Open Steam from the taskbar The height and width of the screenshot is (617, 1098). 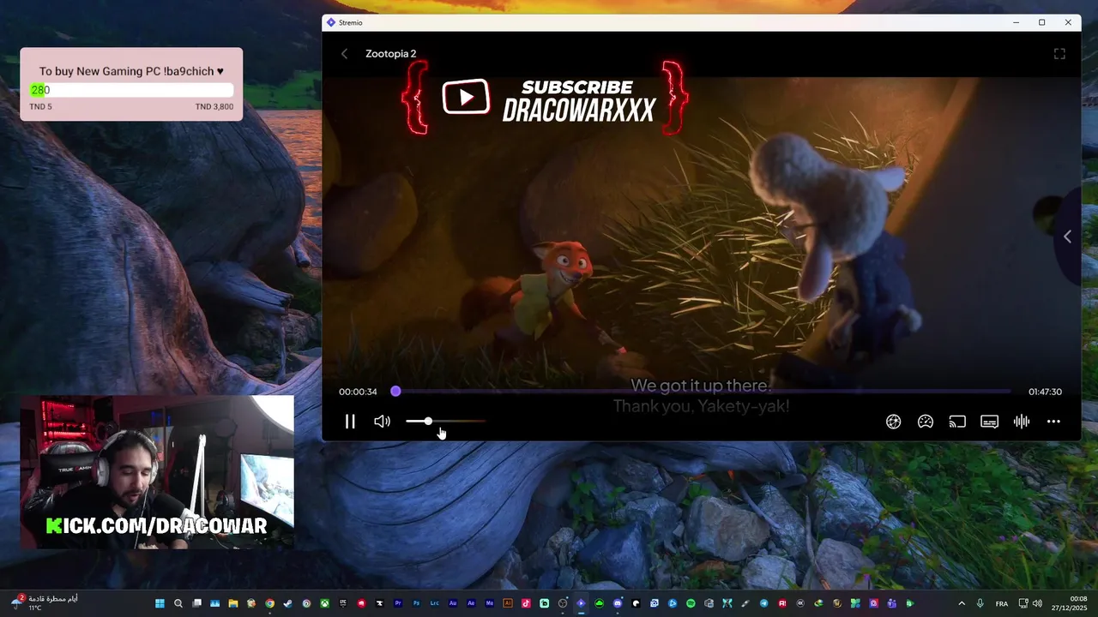287,603
